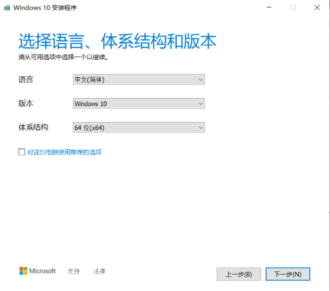Click the Microsoft logo
This screenshot has width=330, height=291.
click(37, 271)
